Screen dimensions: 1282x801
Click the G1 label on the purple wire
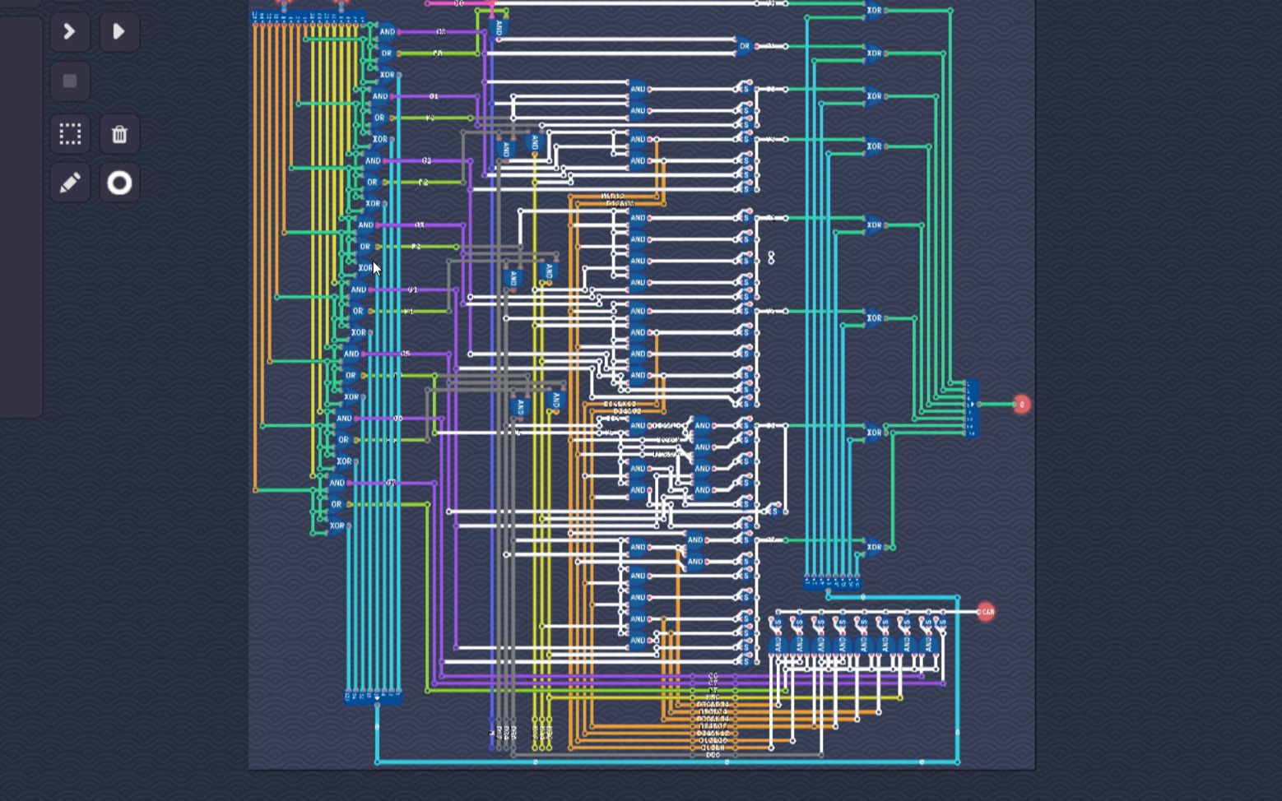(x=434, y=96)
